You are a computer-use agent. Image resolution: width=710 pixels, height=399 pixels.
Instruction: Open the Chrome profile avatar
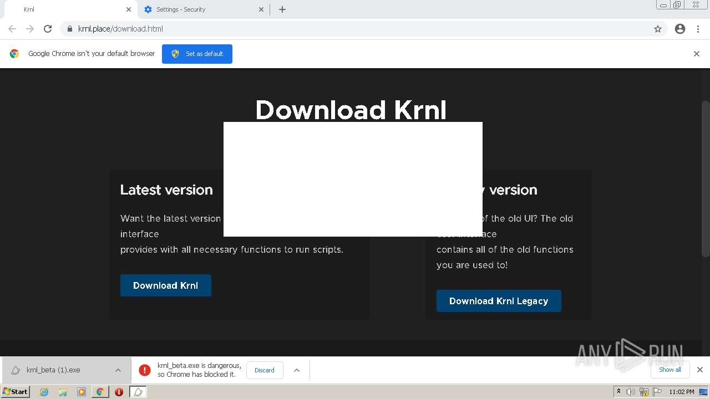coord(680,29)
